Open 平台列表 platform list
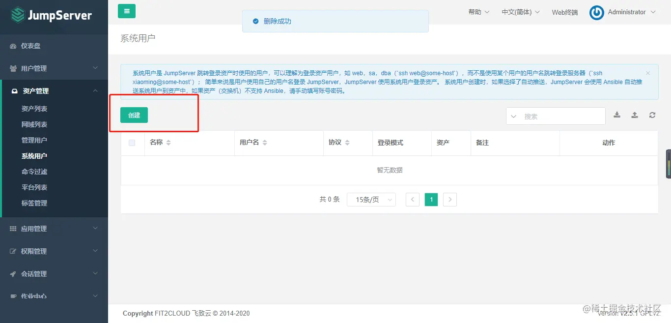The image size is (671, 323). click(x=34, y=187)
